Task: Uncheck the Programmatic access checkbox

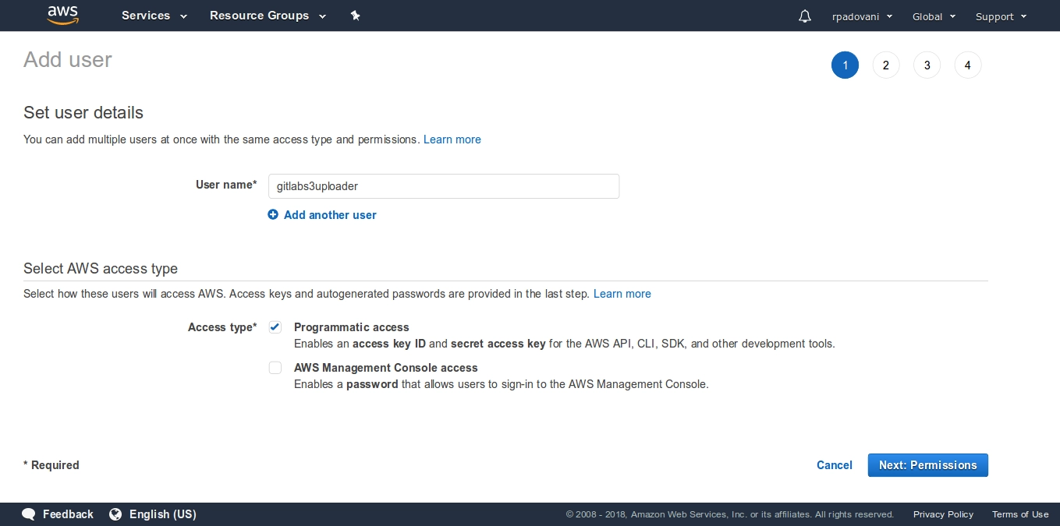Action: tap(275, 327)
